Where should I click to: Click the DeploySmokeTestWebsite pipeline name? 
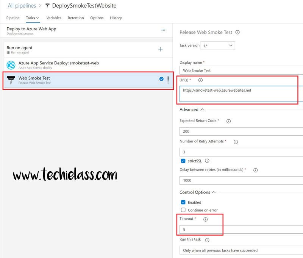[84, 6]
